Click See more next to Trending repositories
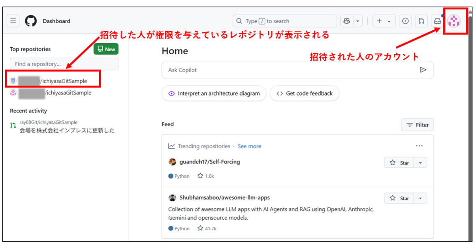Image resolution: width=474 pixels, height=244 pixels. click(x=249, y=146)
